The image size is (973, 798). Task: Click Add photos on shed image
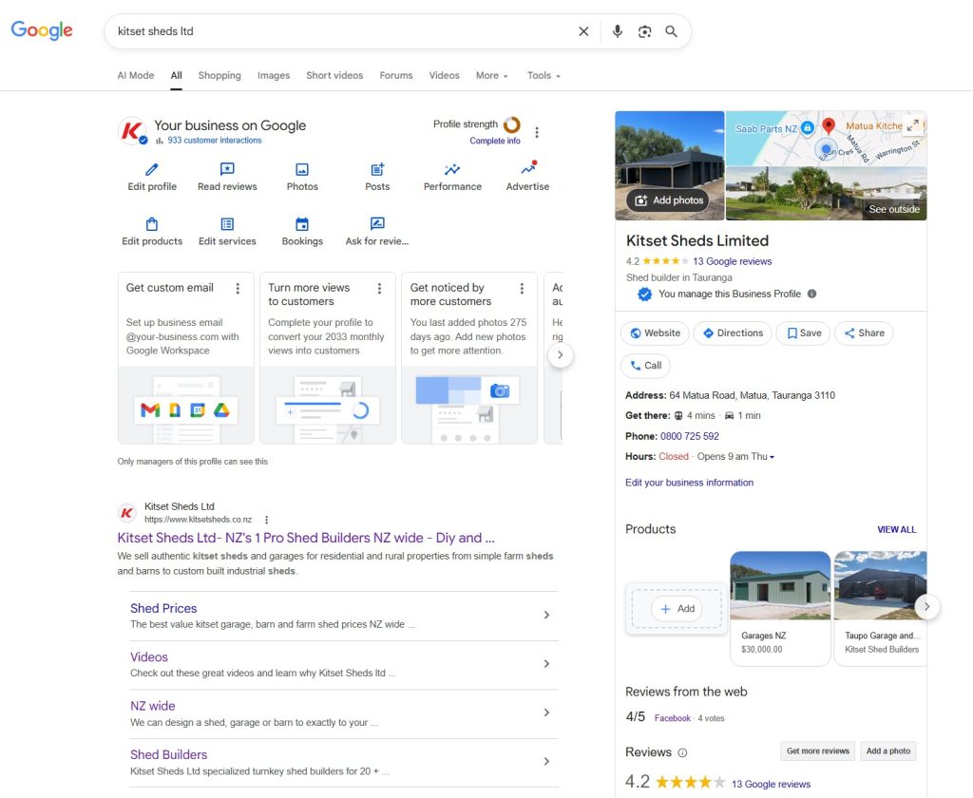(669, 200)
